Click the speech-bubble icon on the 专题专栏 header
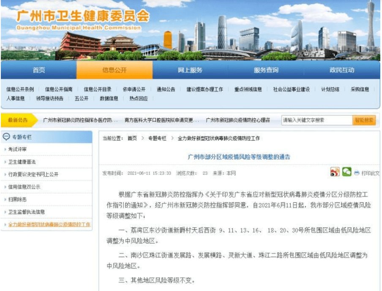This screenshot has height=291, width=382. [x=5, y=136]
